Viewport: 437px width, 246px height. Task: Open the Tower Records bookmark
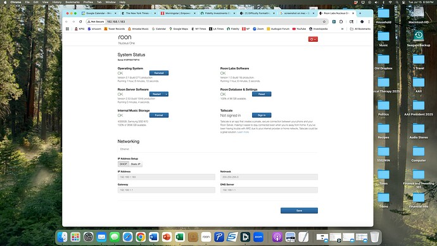pos(115,29)
